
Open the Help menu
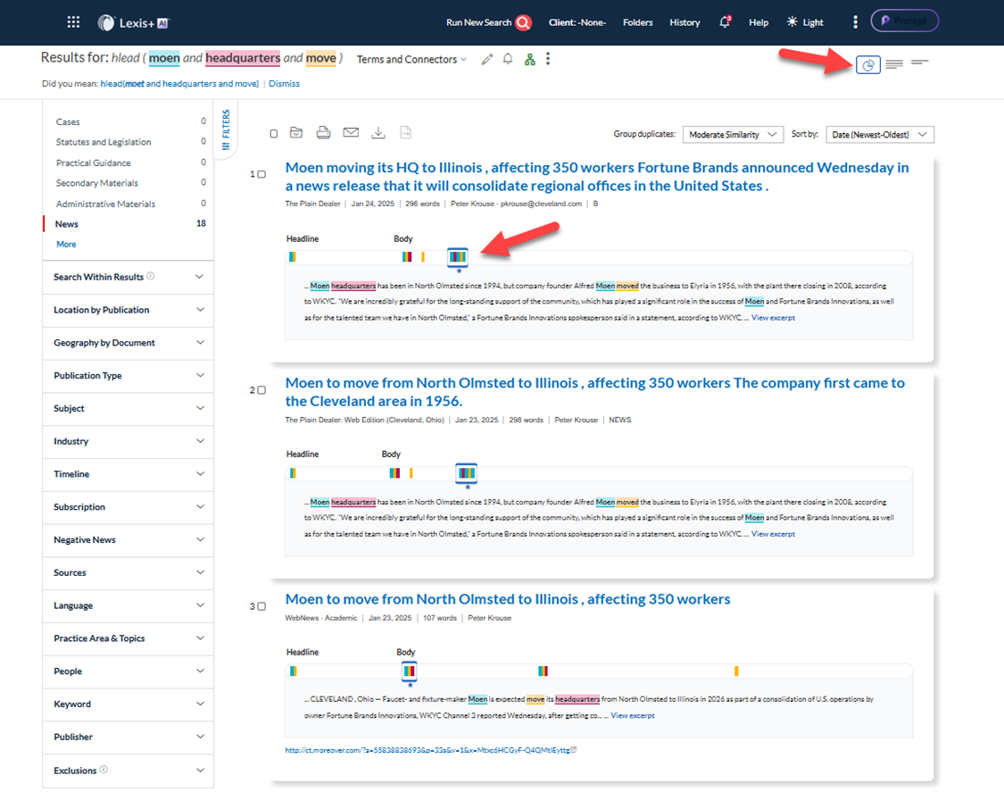click(x=759, y=22)
